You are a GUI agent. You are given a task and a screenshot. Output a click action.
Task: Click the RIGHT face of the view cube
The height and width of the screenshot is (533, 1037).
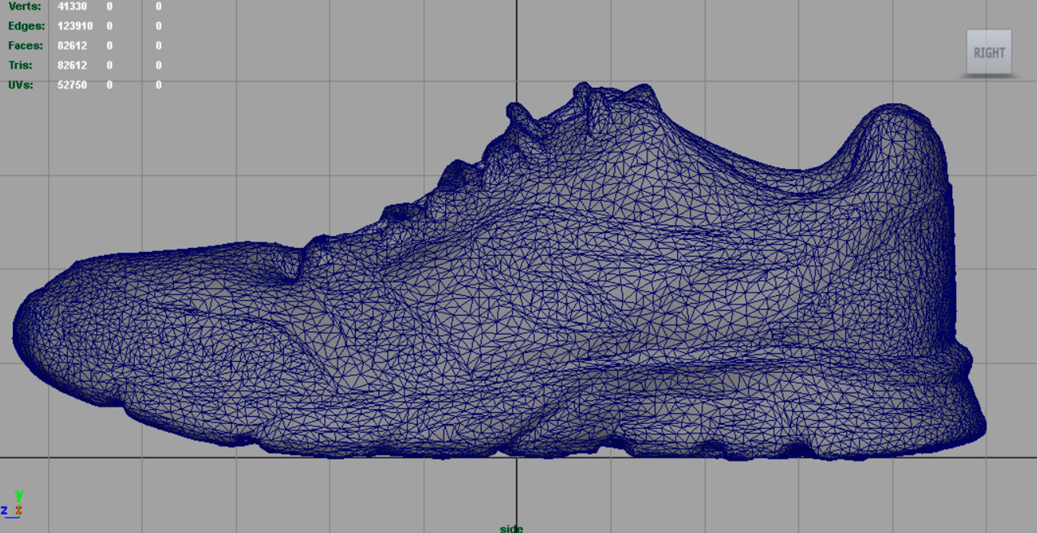coord(989,52)
